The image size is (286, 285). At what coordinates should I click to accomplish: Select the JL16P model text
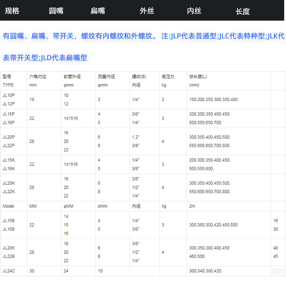coord(9,123)
